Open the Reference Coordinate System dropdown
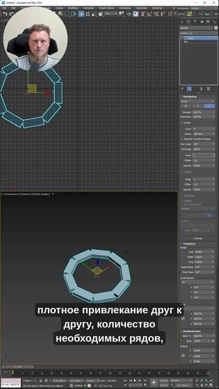Screen dimensions: 219x389 (x=111, y=14)
